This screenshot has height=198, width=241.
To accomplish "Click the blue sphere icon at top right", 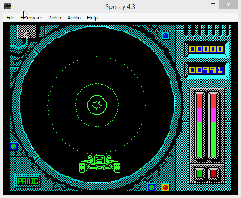I will 165,36.
